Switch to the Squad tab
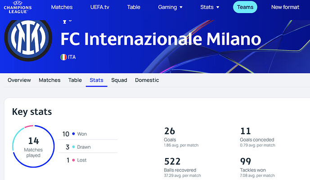Image resolution: width=310 pixels, height=180 pixels. 119,80
